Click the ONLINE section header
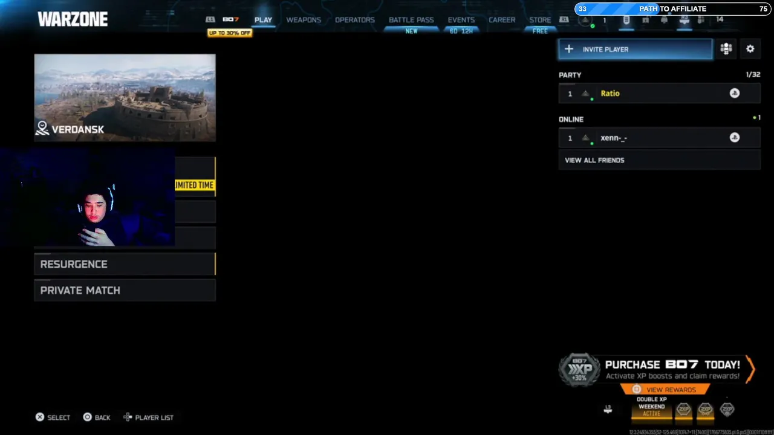Screen dimensions: 774x435 click(571, 119)
